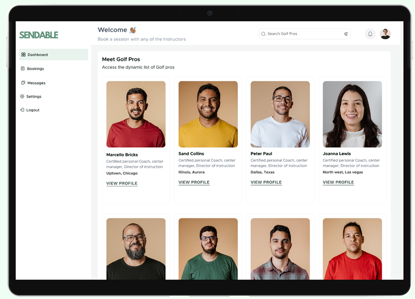Viewport: 415px width, 299px height.
Task: Select Messages from the sidebar menu
Action: (36, 82)
